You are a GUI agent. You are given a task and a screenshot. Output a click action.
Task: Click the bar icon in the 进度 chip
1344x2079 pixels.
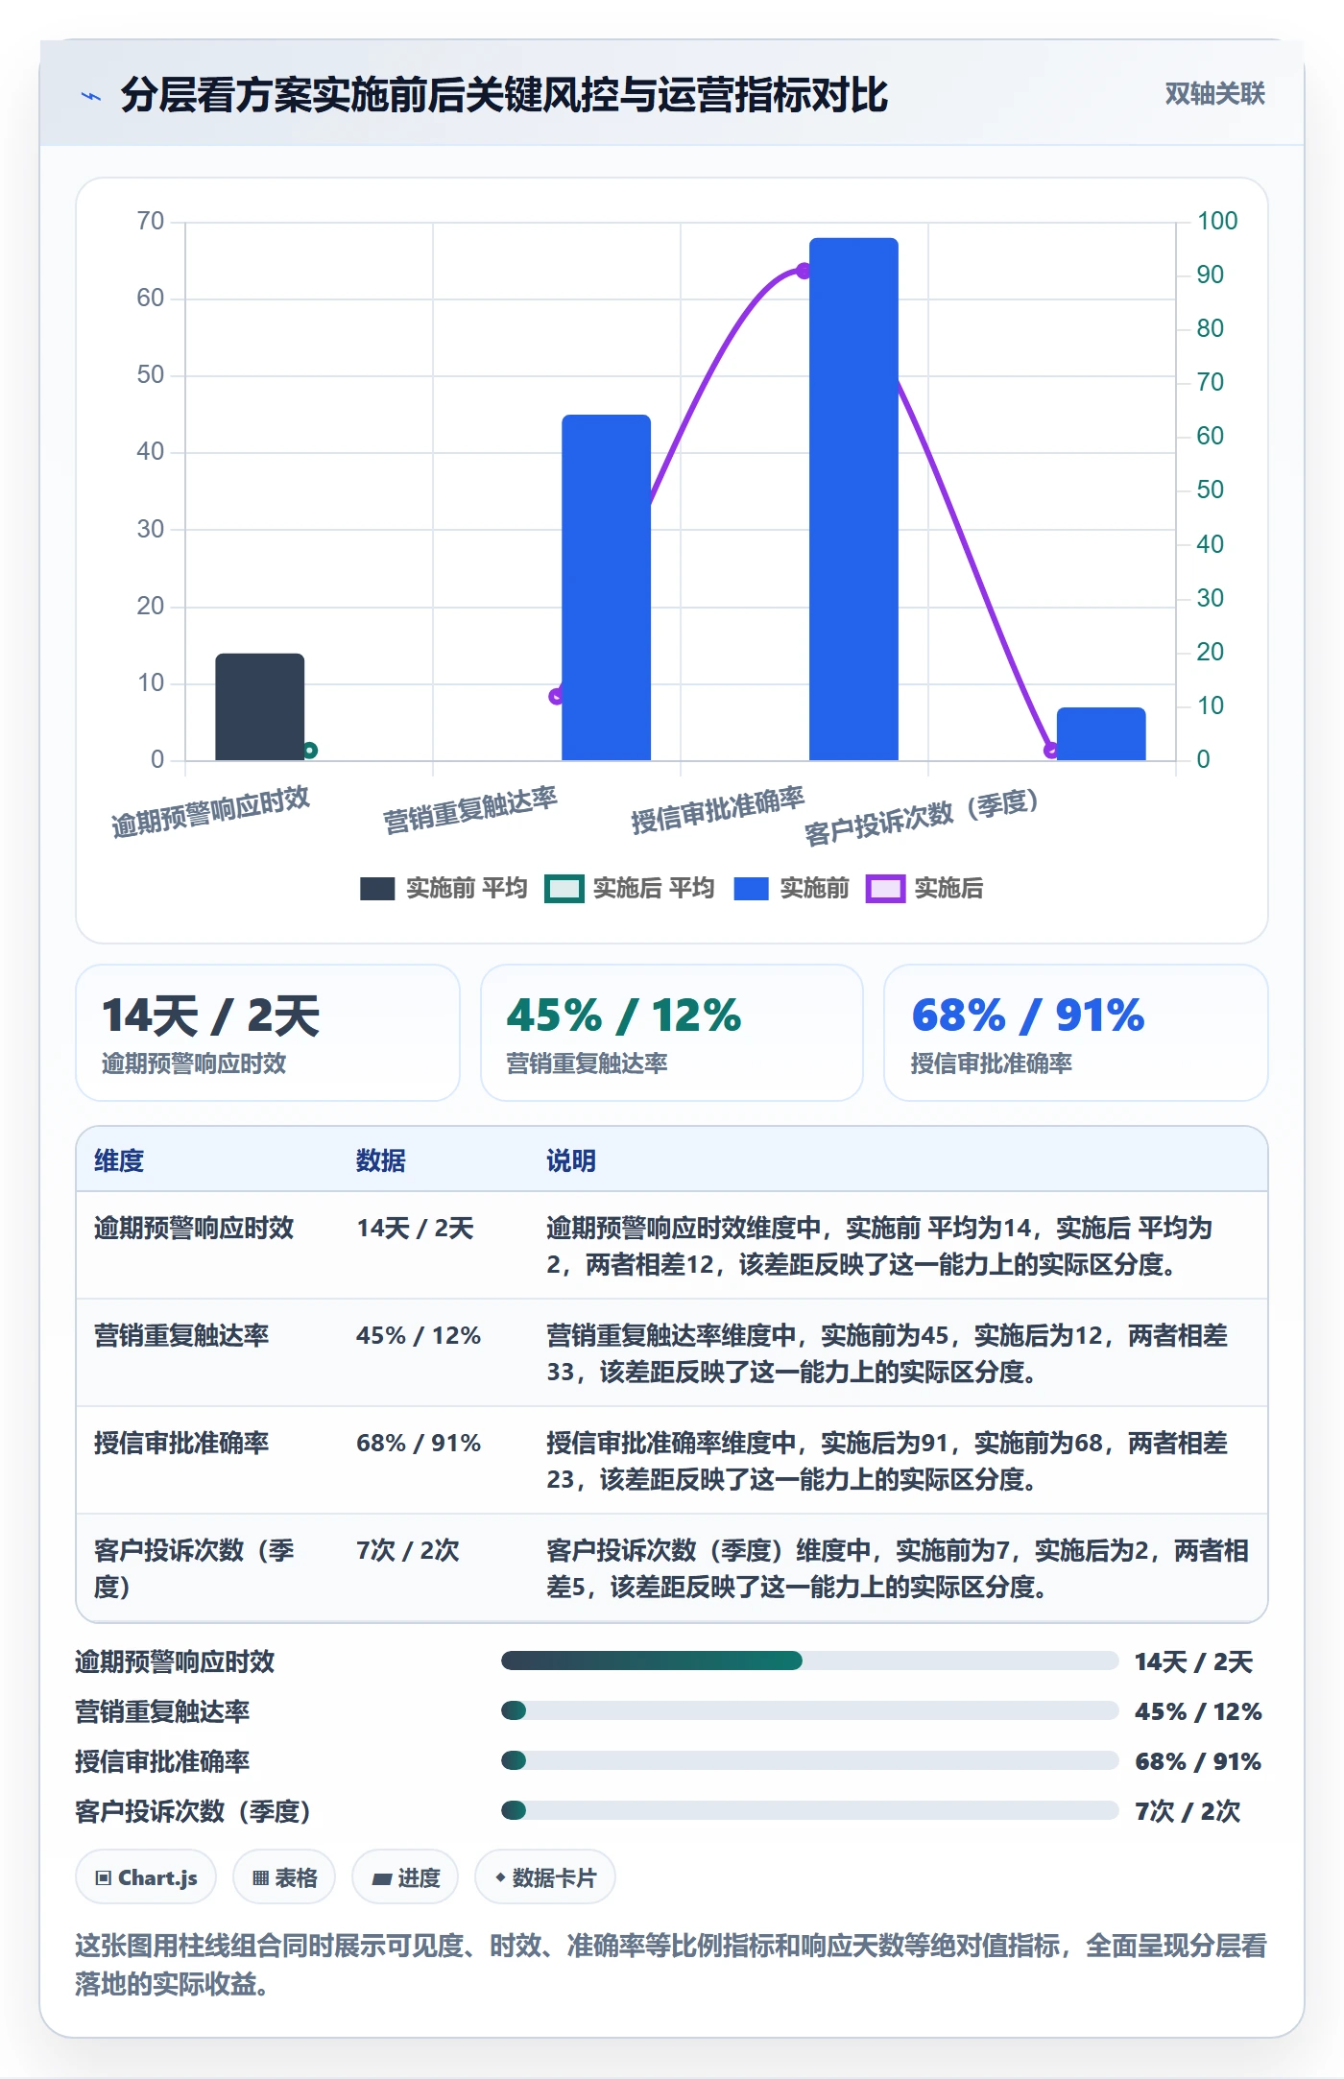click(x=381, y=1879)
